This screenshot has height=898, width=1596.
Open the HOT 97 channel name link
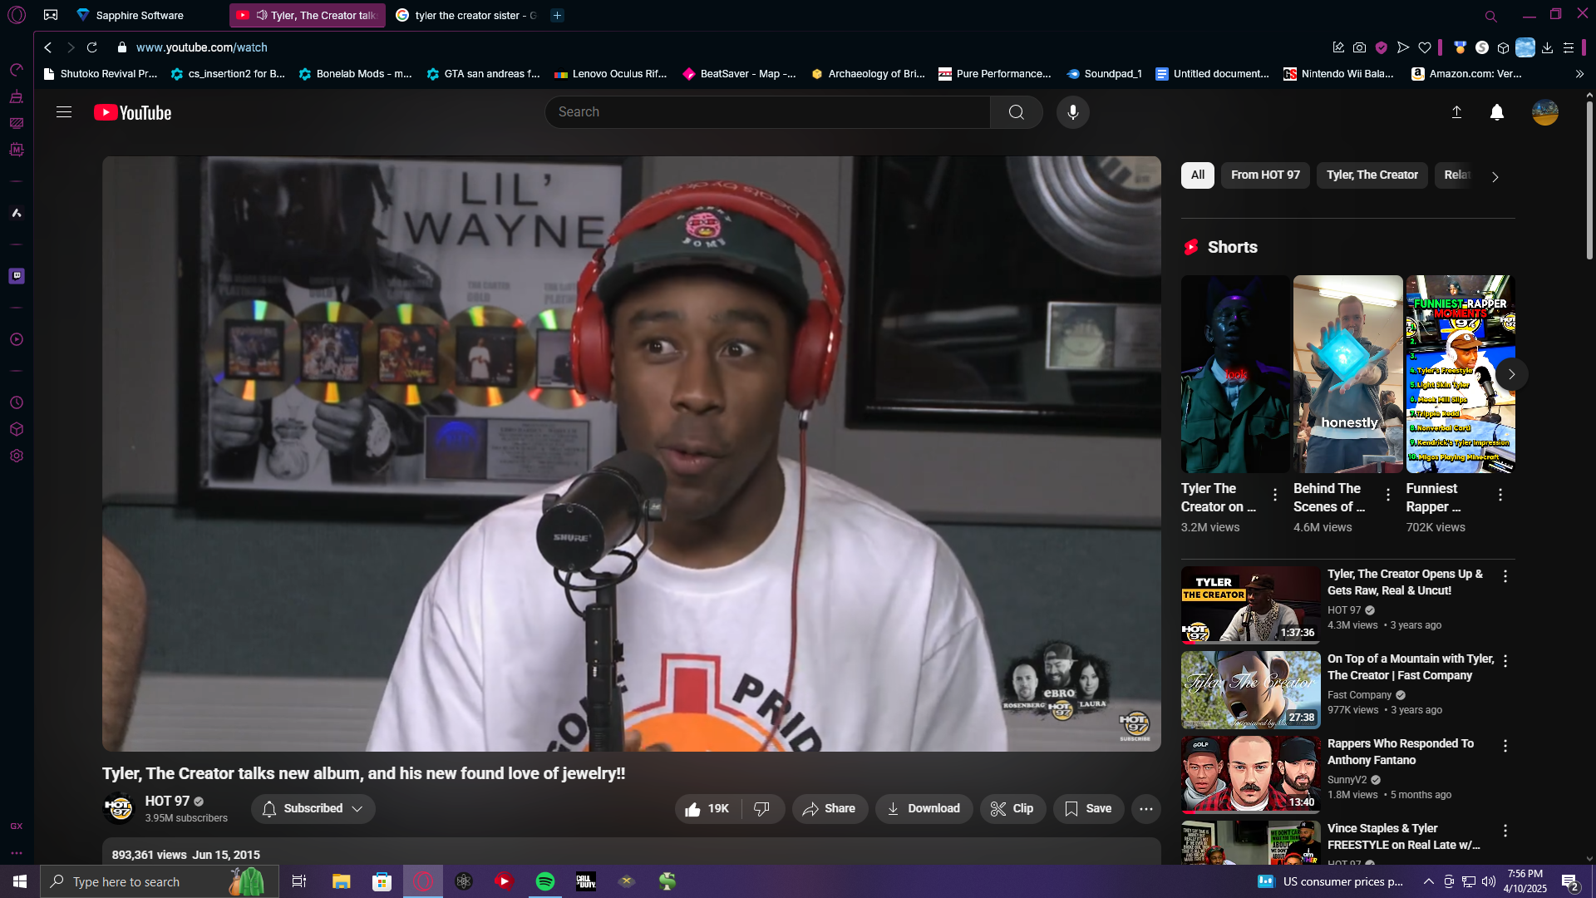[x=167, y=801]
